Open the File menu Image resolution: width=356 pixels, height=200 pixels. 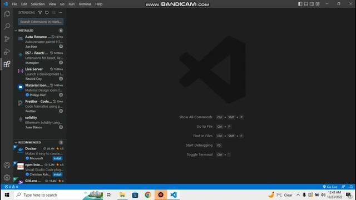point(14,4)
